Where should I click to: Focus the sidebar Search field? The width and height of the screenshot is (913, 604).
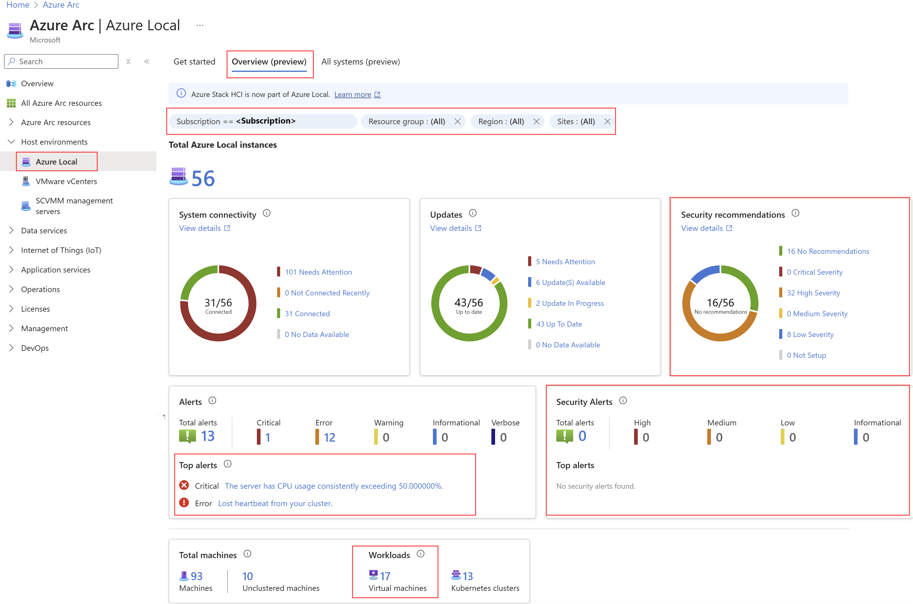point(66,62)
